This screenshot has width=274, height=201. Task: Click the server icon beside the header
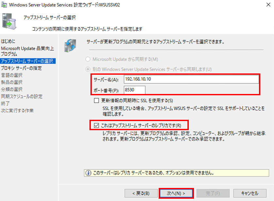point(9,21)
